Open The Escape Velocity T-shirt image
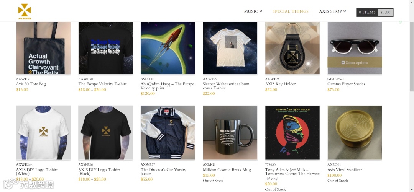Viewport: 414px width, 192px height. click(106, 48)
